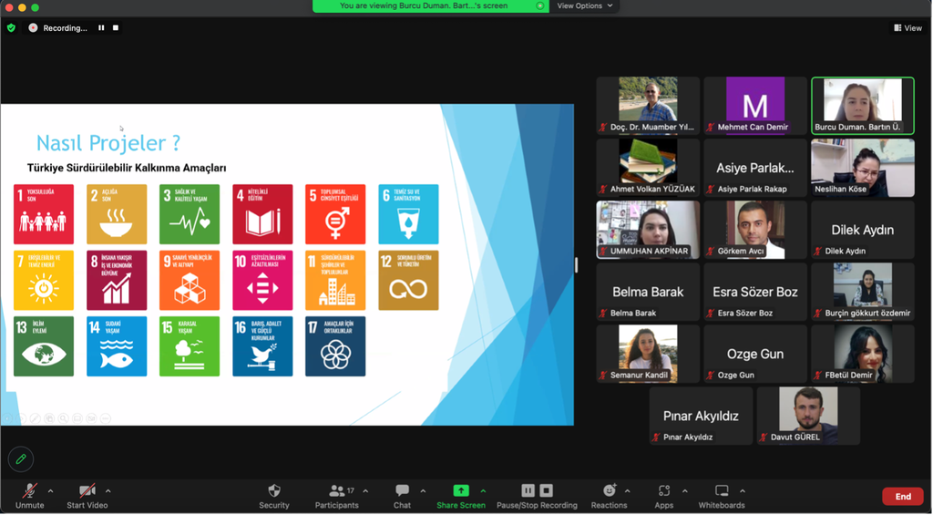This screenshot has height=515, width=933.
Task: Expand the arrow next to Share Screen
Action: click(x=483, y=490)
